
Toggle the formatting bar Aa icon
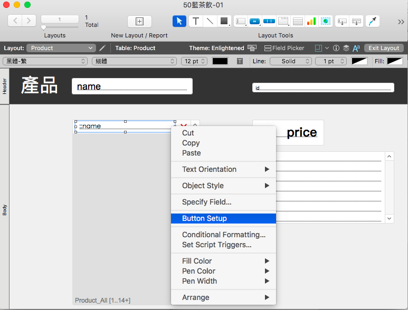click(x=356, y=48)
